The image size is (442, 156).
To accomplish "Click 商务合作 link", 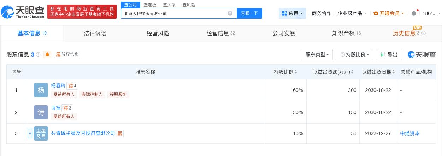I will pos(322,13).
